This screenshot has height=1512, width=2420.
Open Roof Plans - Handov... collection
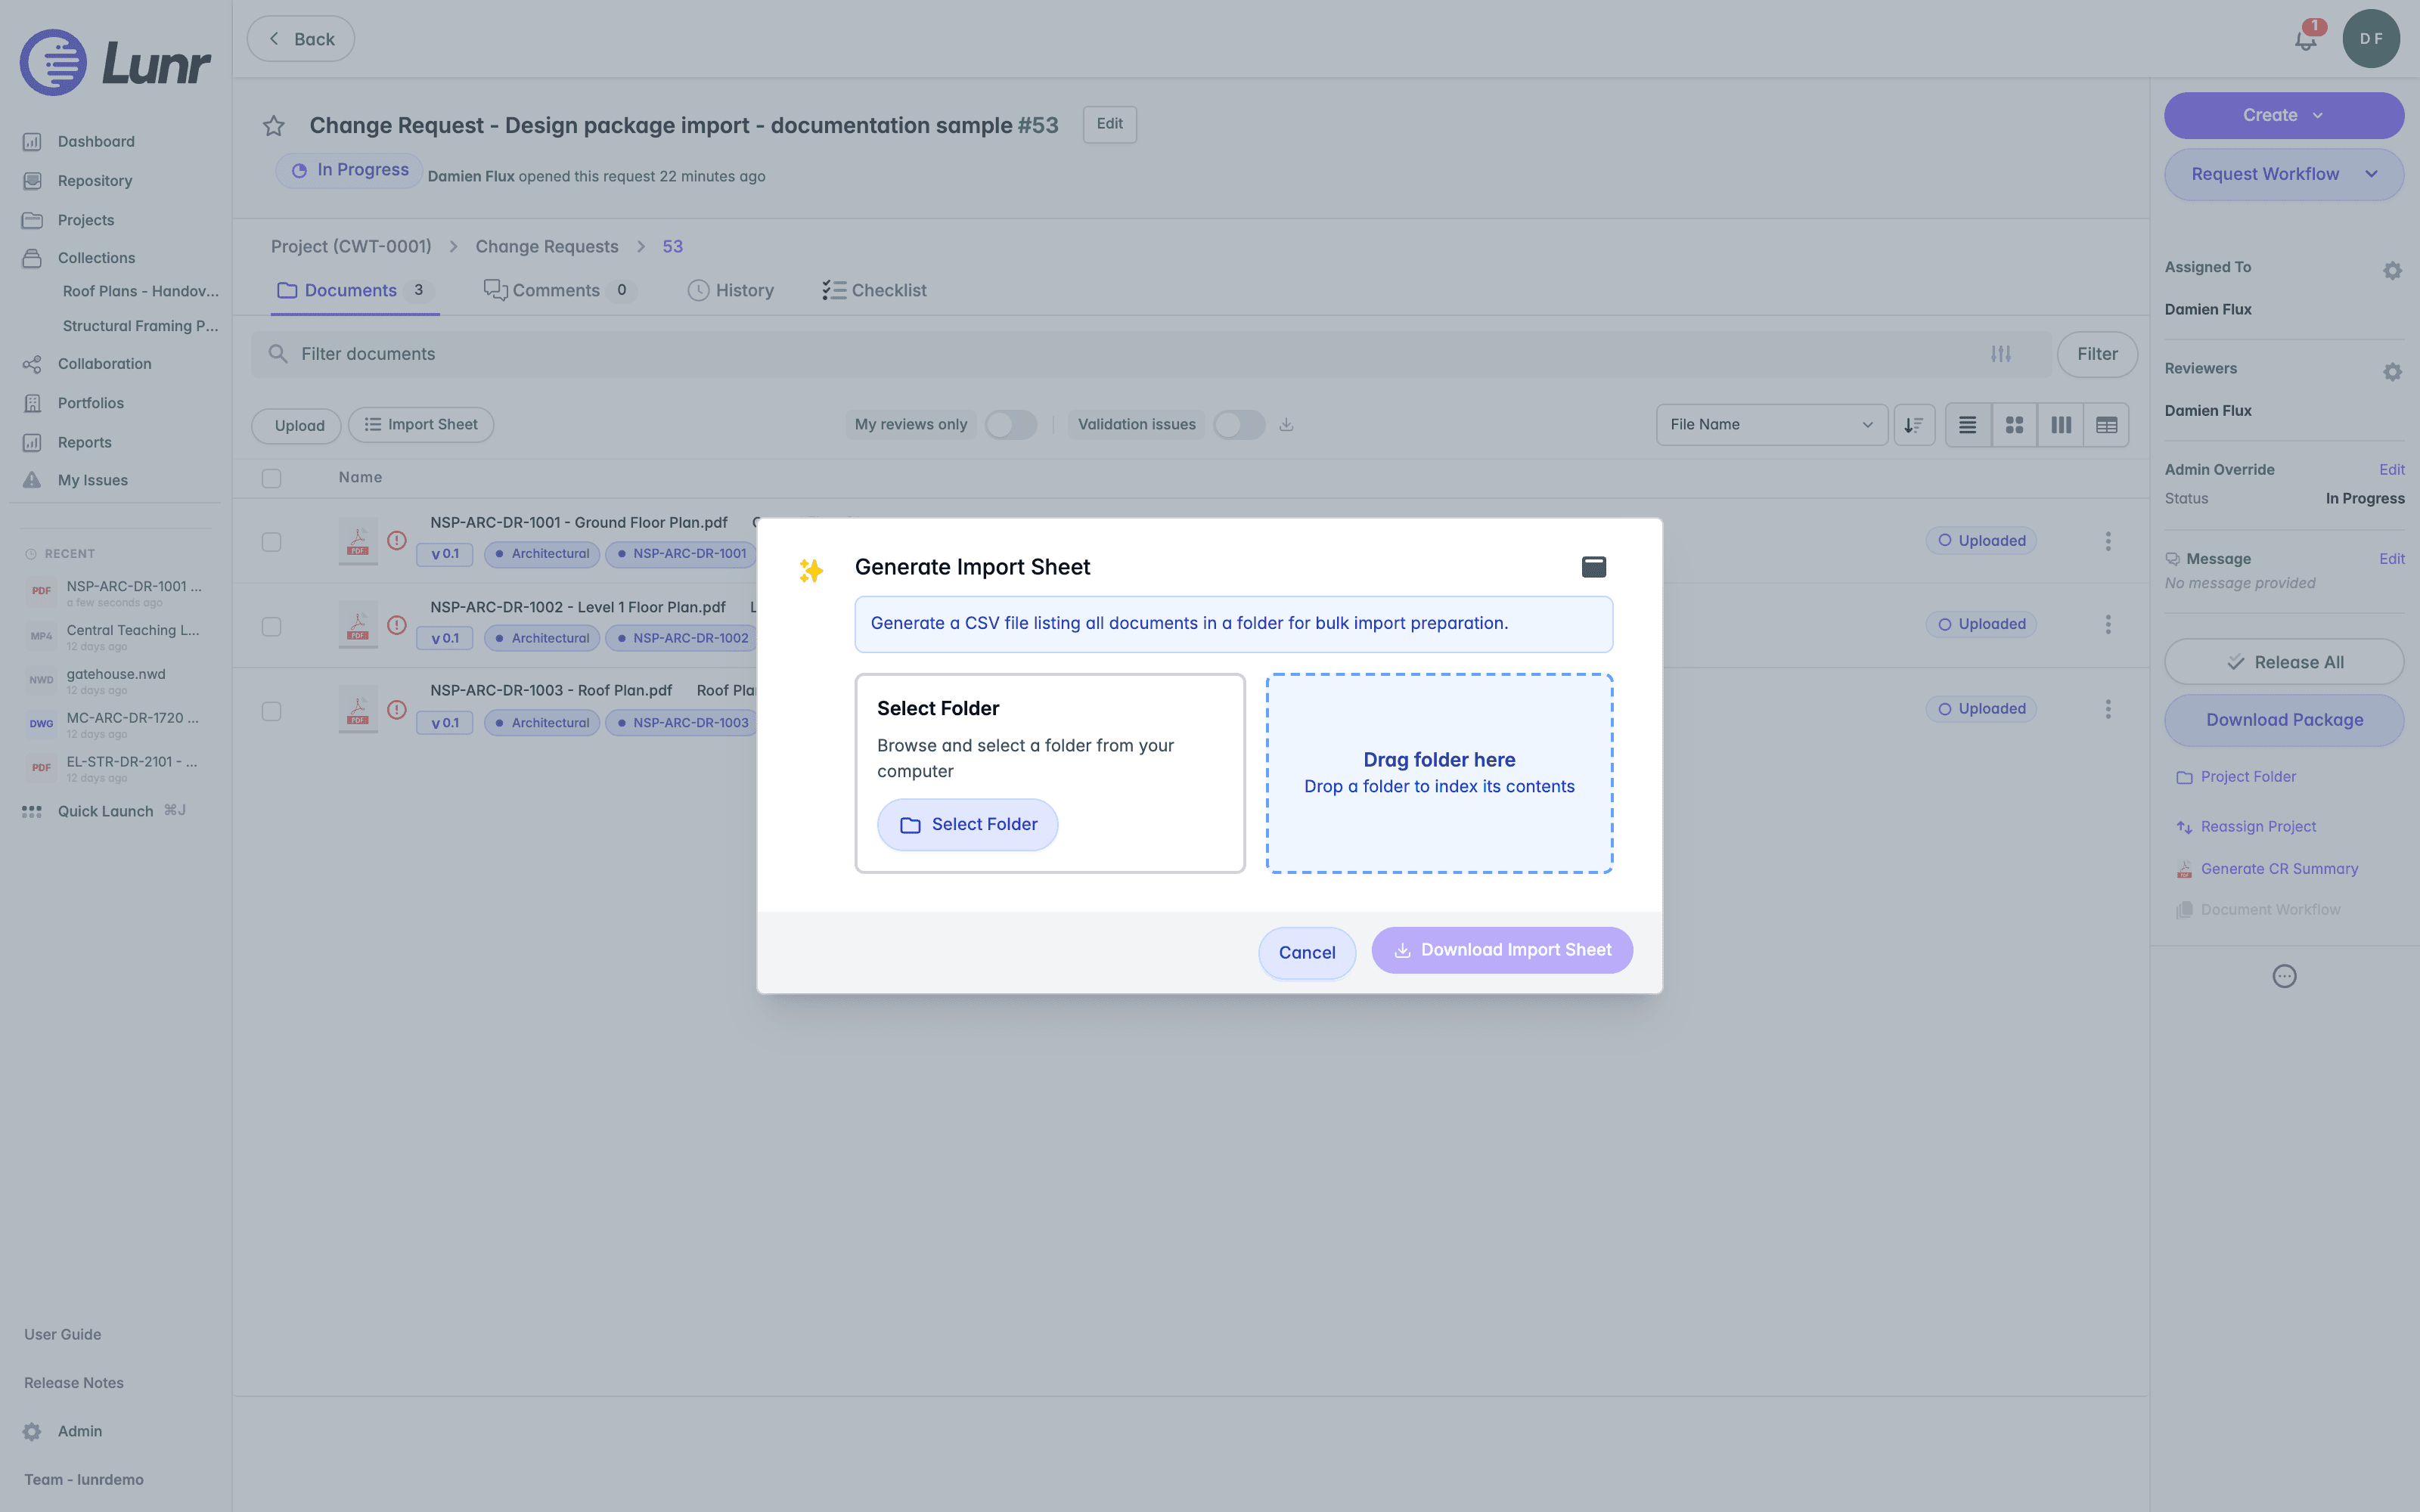(x=140, y=292)
